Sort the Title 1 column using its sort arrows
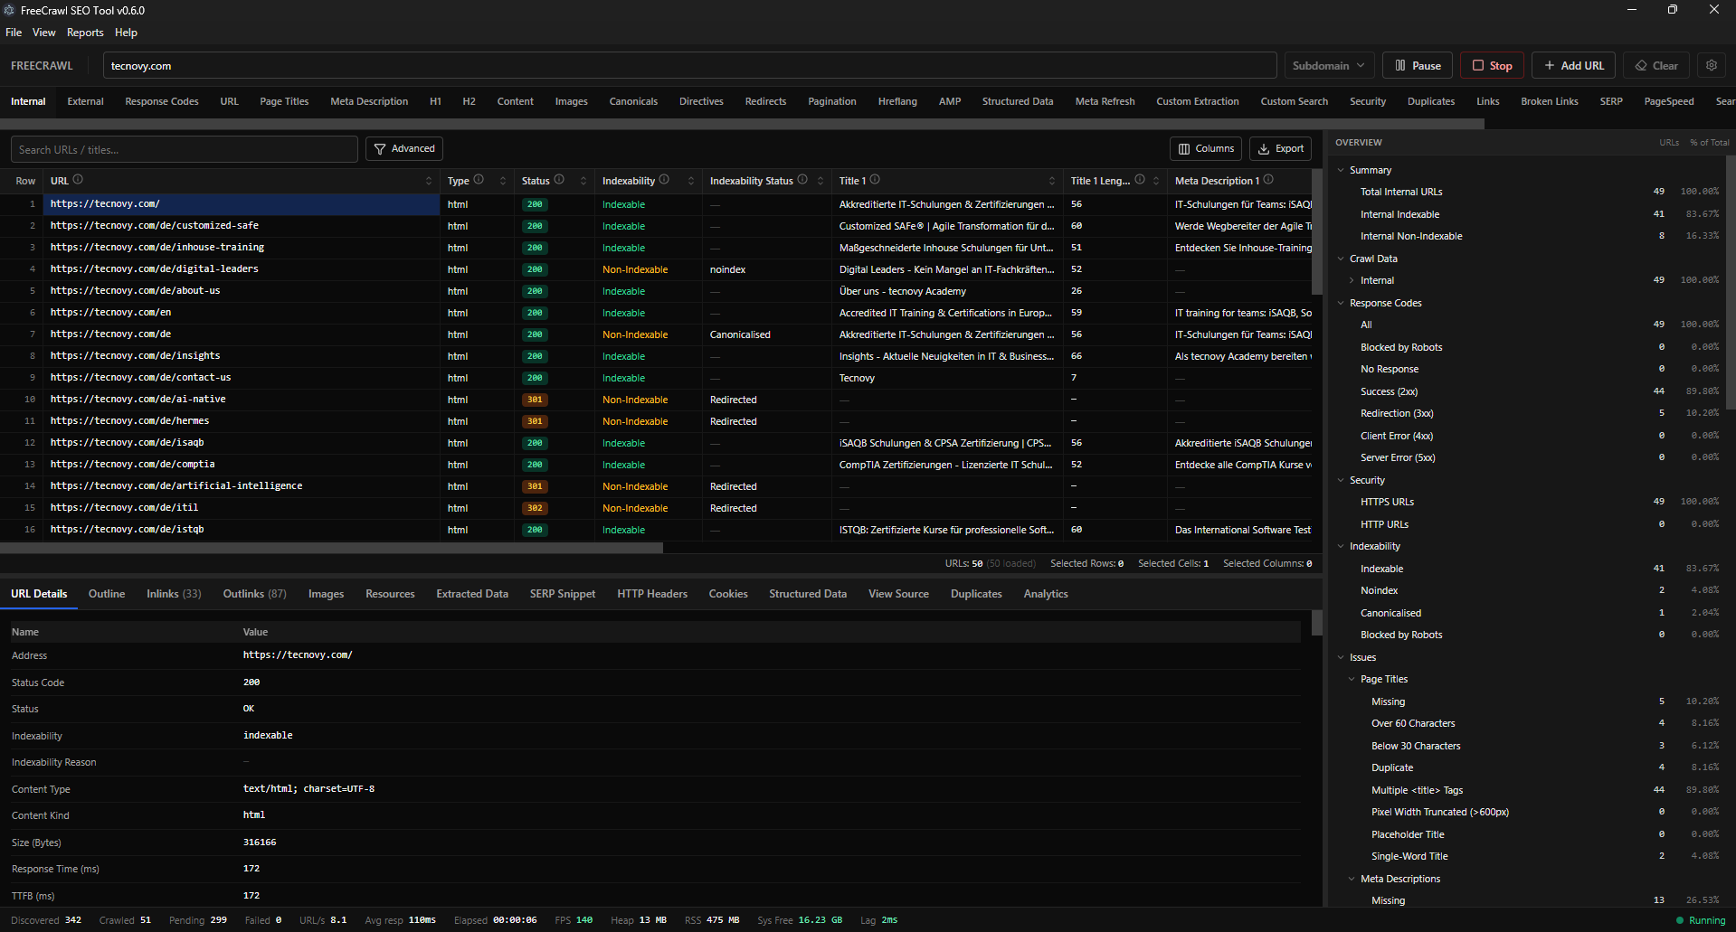This screenshot has height=932, width=1736. click(1052, 181)
